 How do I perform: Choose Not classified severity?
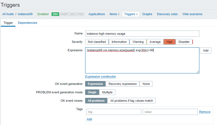pyautogui.click(x=97, y=42)
